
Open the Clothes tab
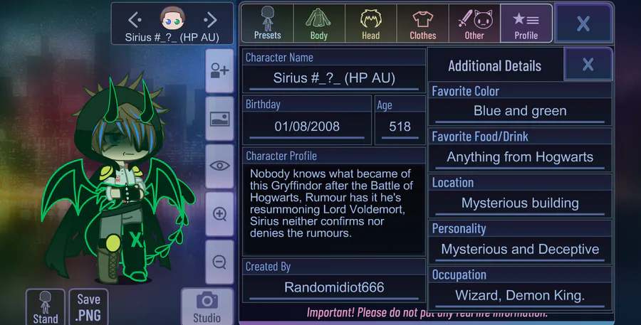coord(422,23)
